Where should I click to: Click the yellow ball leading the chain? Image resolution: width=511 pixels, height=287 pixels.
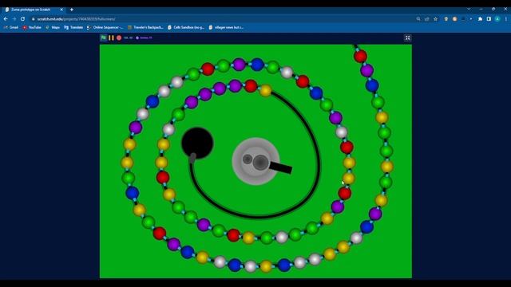(x=265, y=90)
